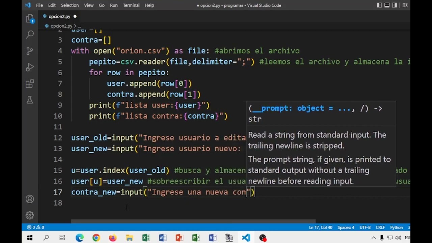The width and height of the screenshot is (432, 243).
Task: Select the opcion2.py editor tab
Action: tap(59, 16)
